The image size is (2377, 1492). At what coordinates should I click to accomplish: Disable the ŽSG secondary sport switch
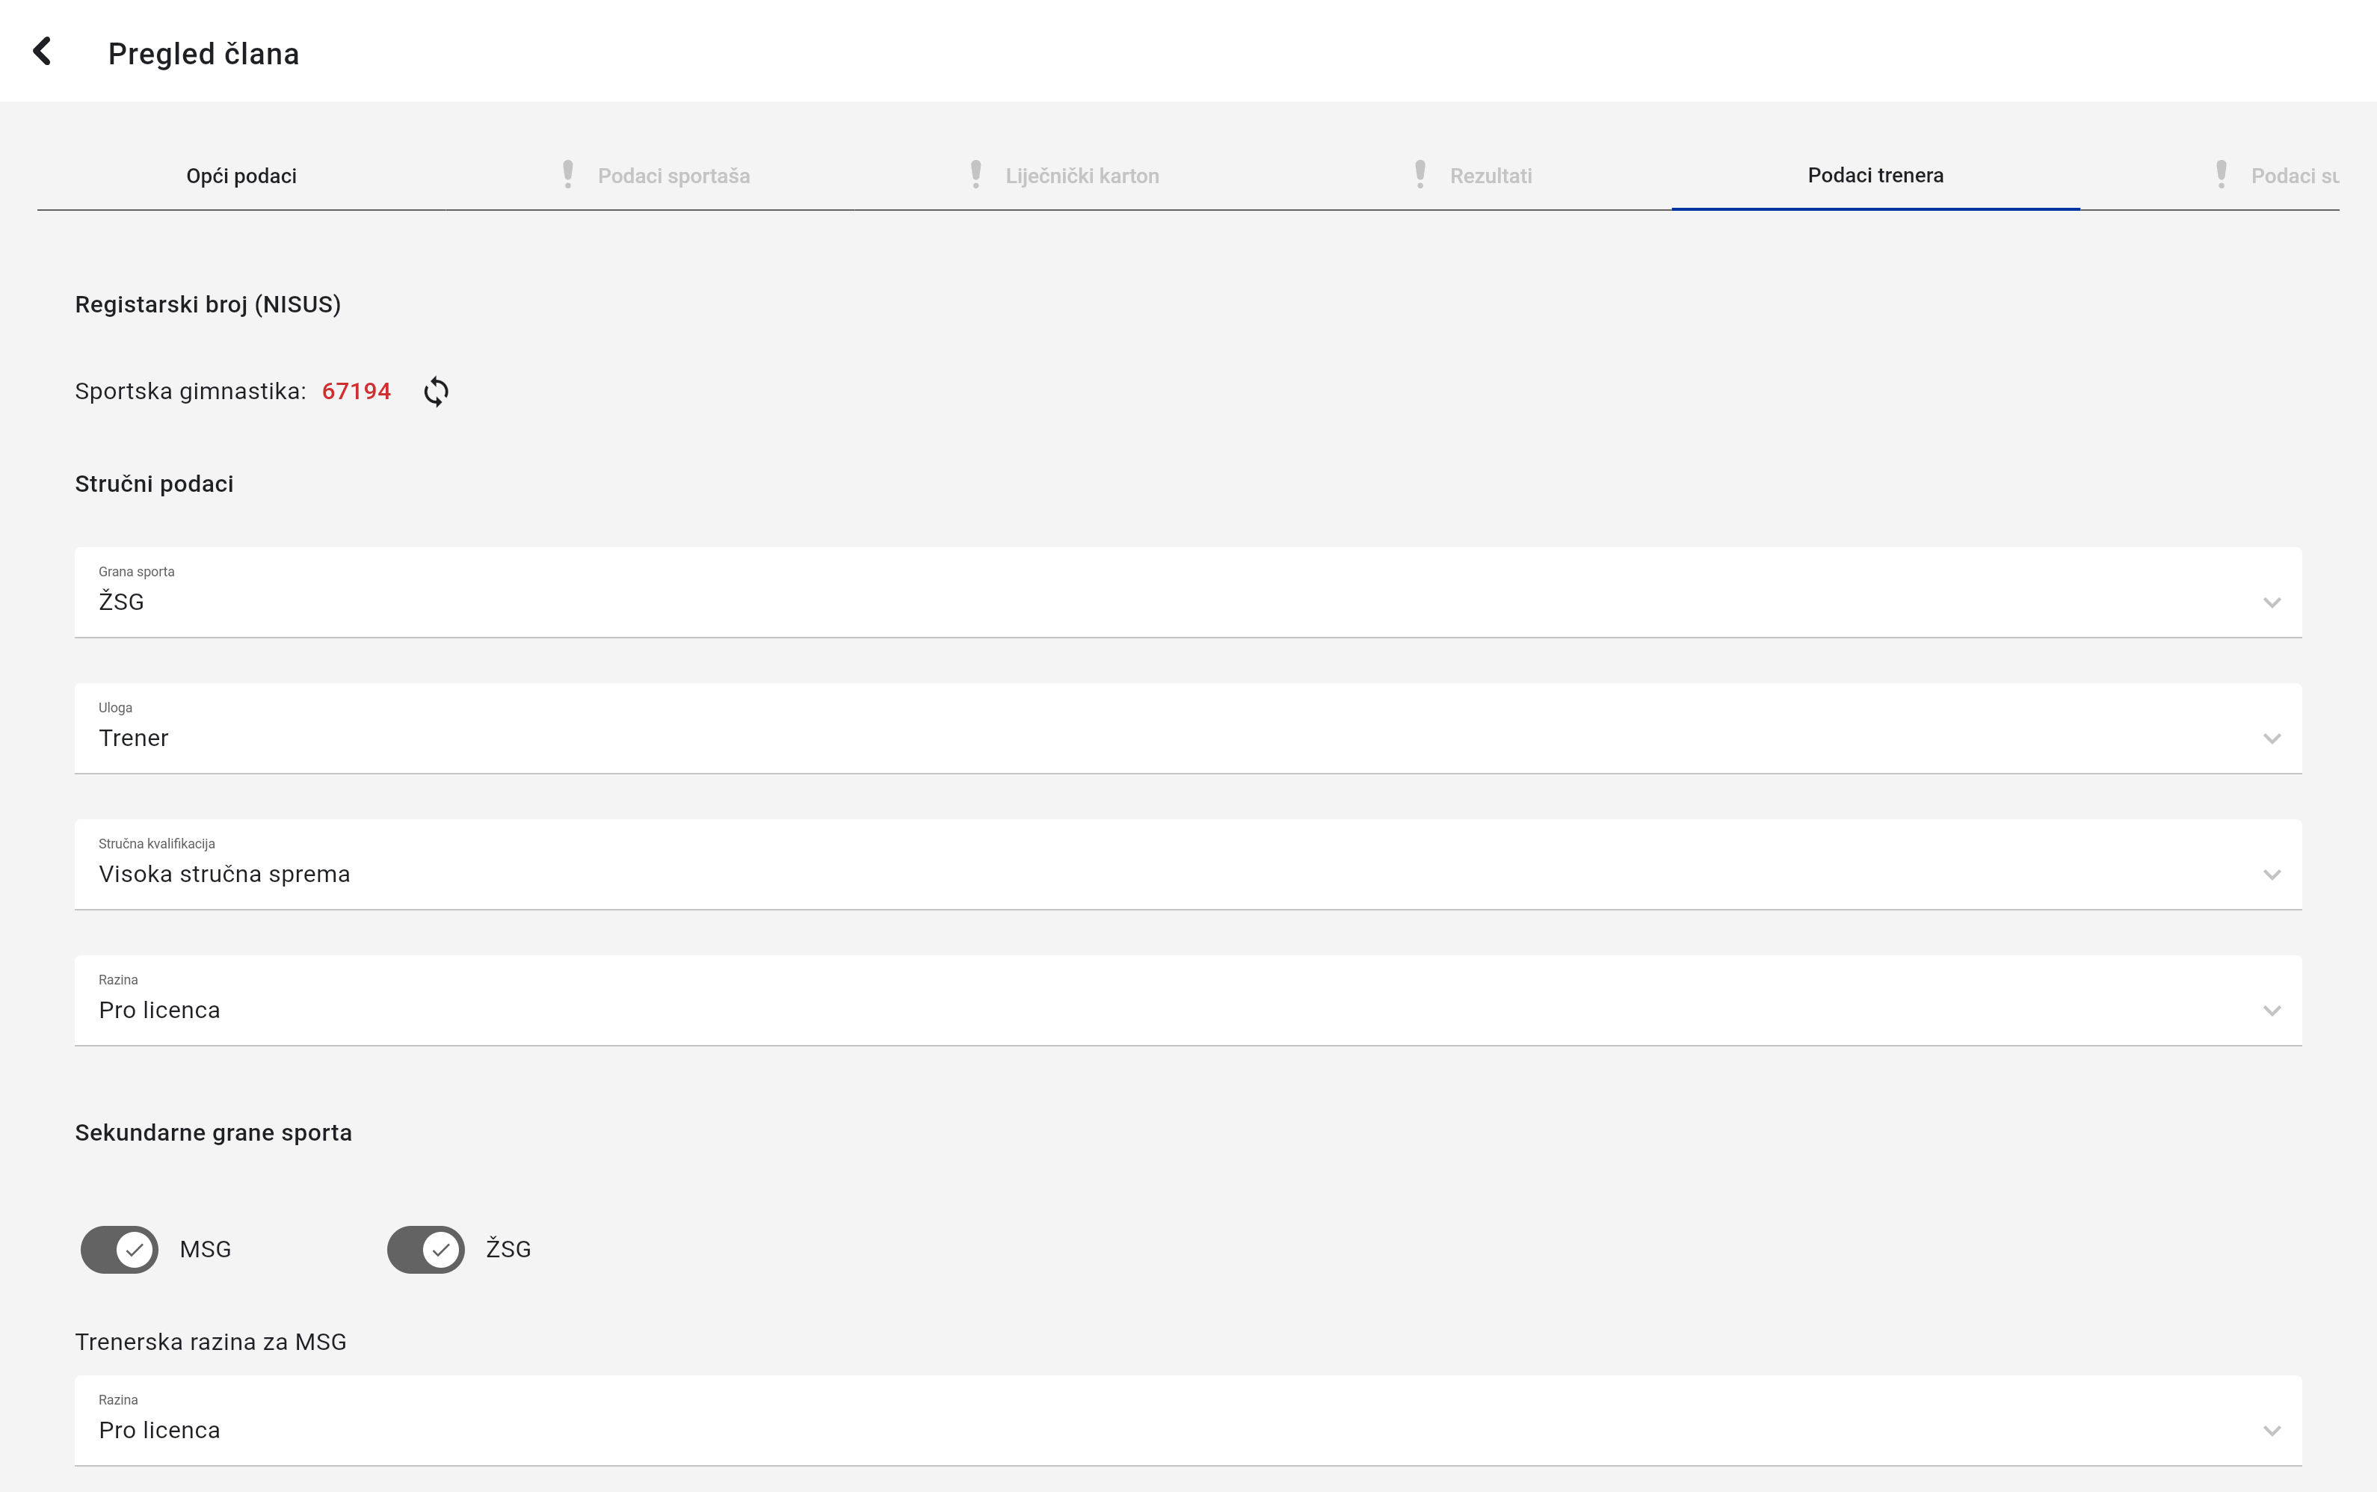425,1249
